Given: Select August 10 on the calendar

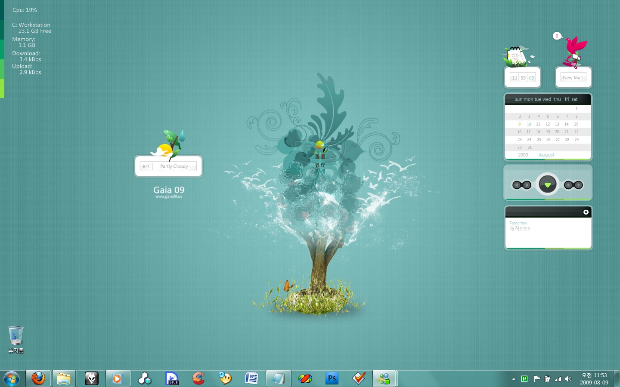Looking at the screenshot, I should click(x=529, y=124).
